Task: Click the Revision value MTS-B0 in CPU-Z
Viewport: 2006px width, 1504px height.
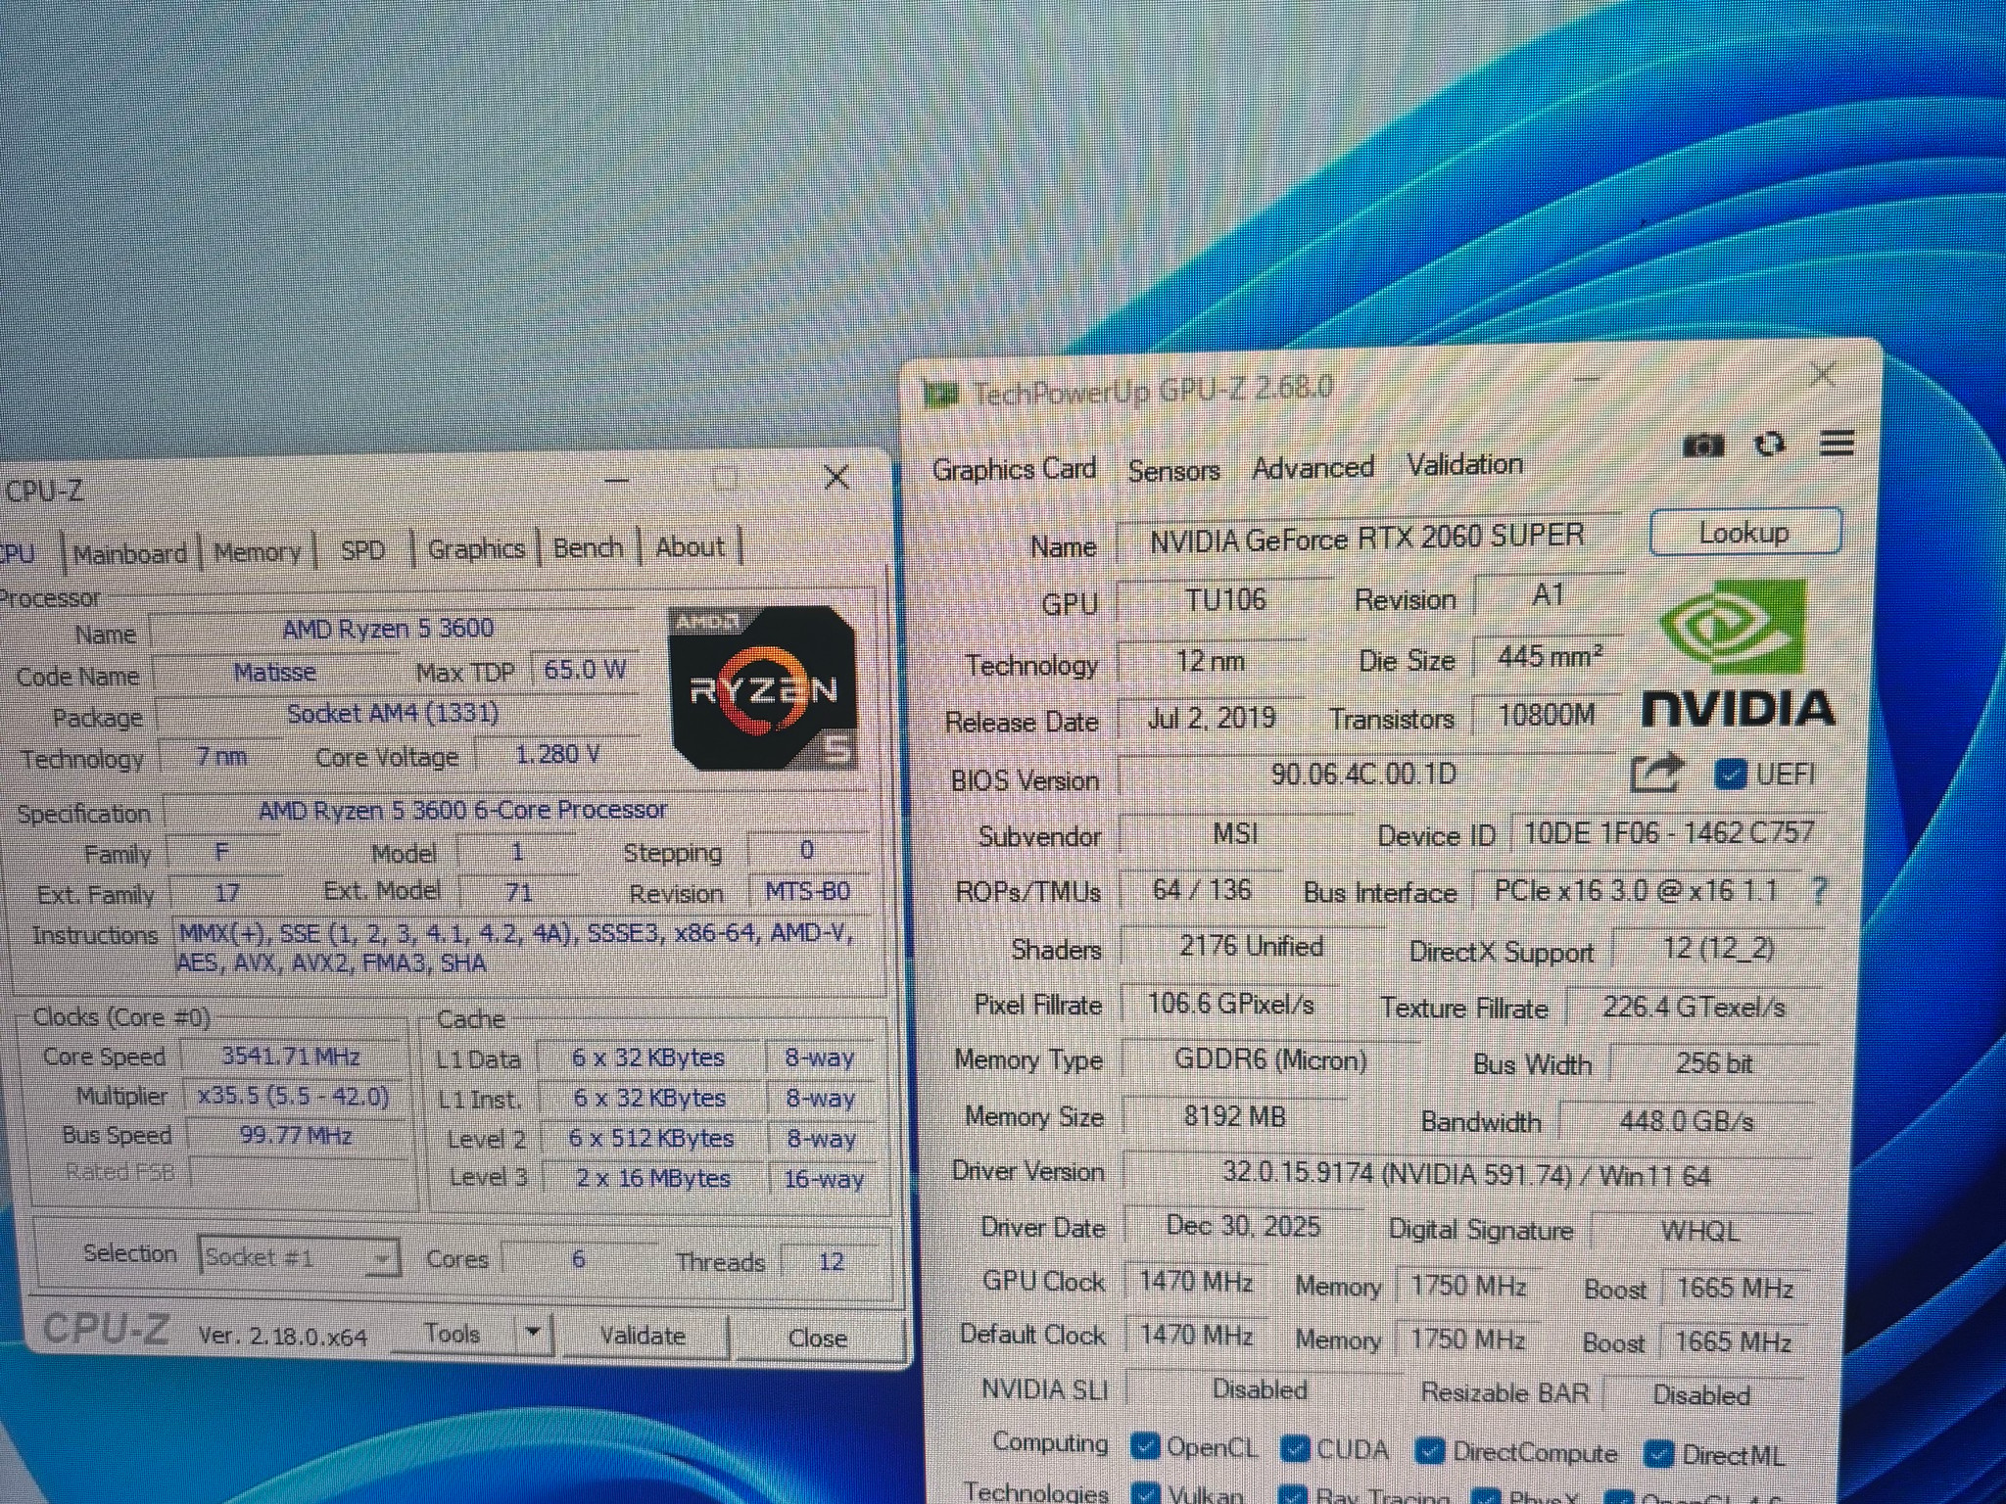Action: pos(808,892)
